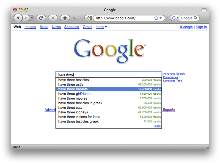Select the Web tab
Screen dimensions: 220x164
click(x=17, y=27)
